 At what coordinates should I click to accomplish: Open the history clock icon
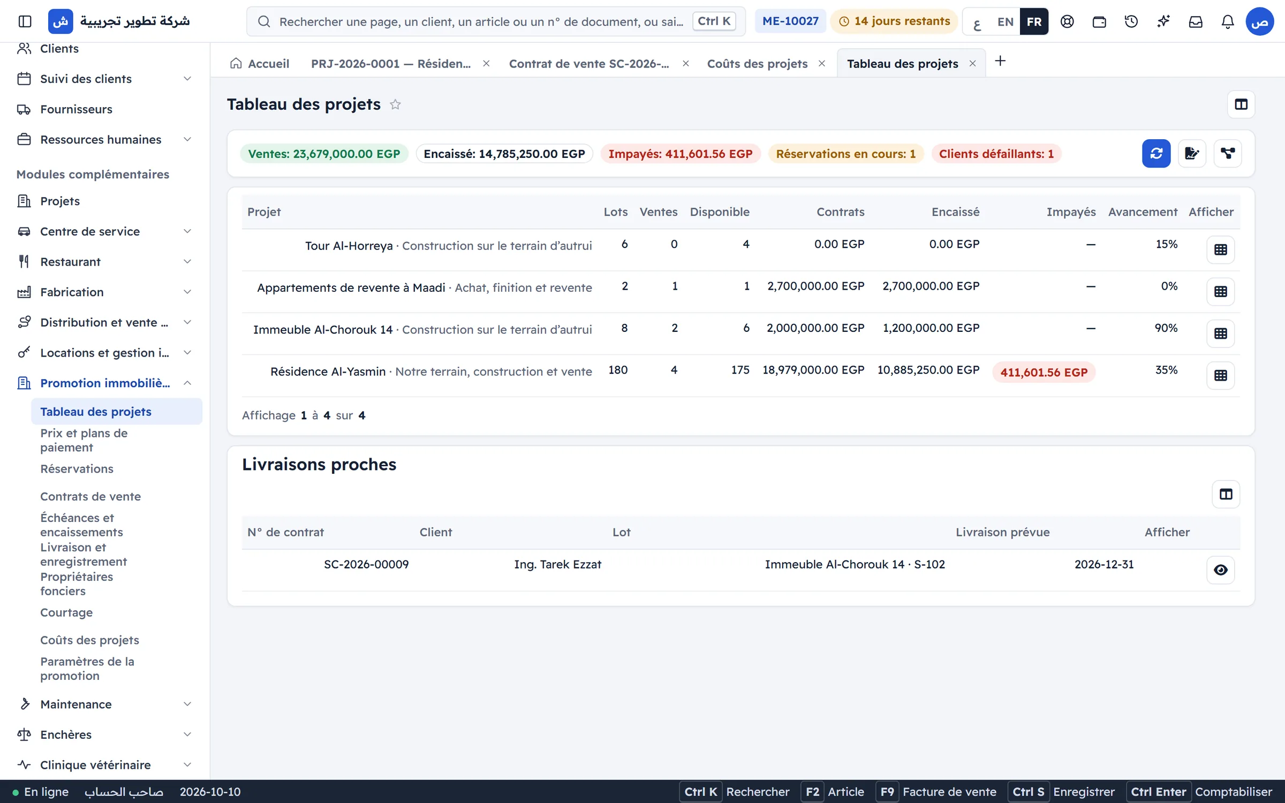pos(1131,21)
